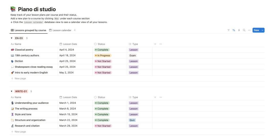Click In Progress status of 19th century authors
Viewport: 272px width, 139px height.
coord(103,56)
